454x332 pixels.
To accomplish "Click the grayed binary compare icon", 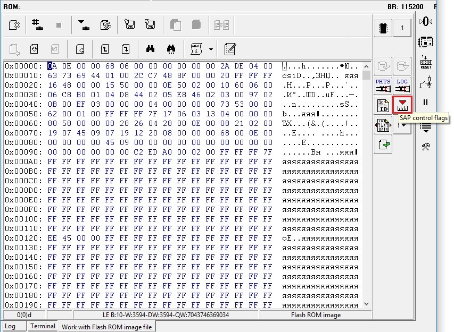I will coord(221,25).
